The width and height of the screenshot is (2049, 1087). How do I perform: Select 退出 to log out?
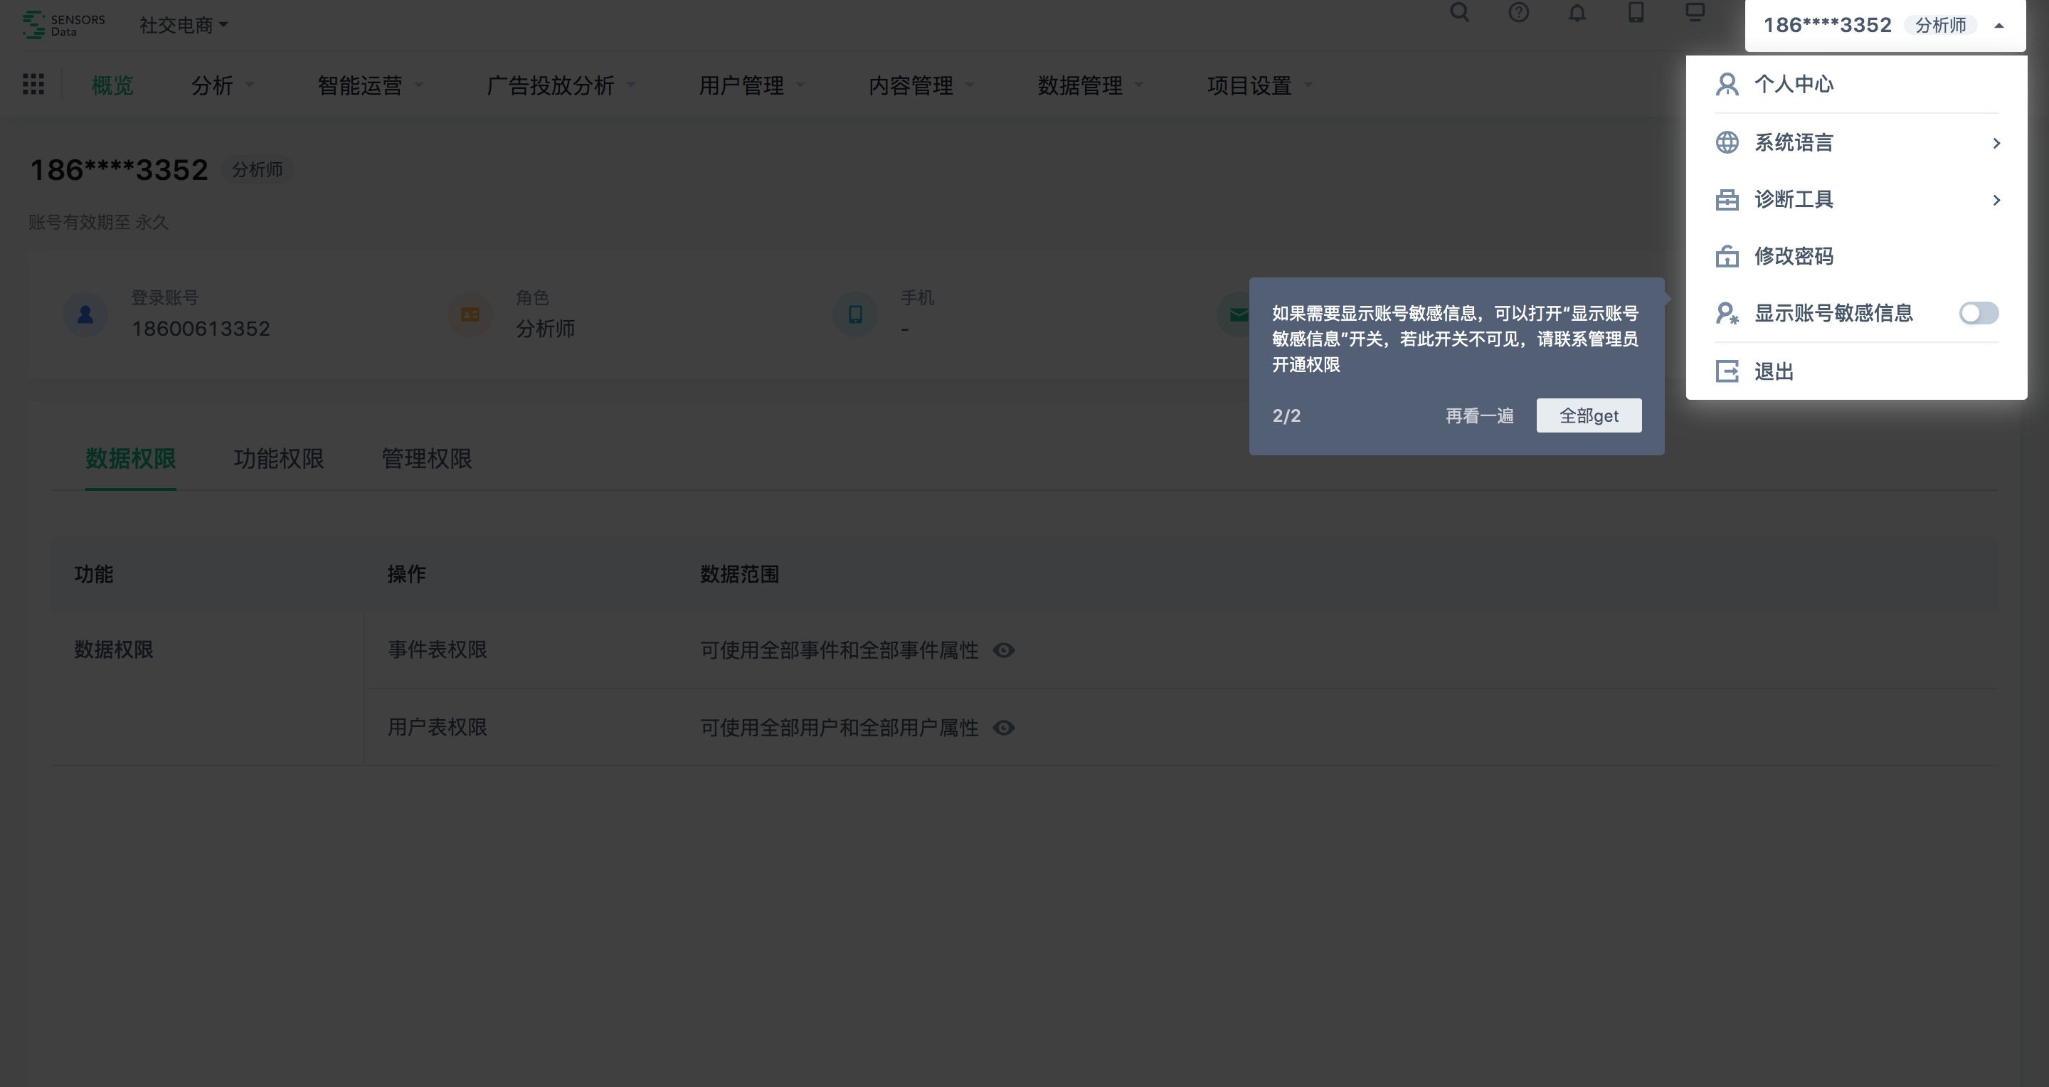click(1855, 371)
